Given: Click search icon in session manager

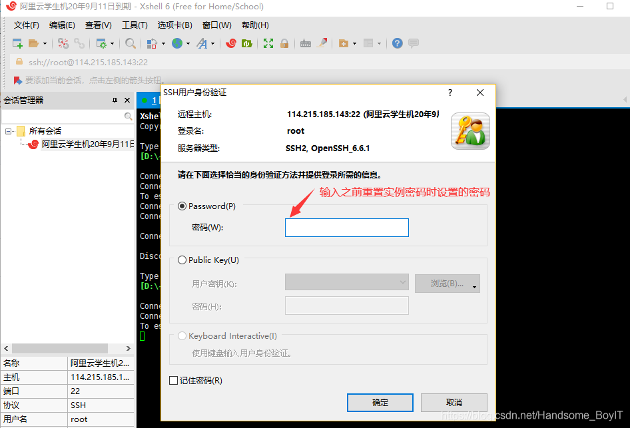Looking at the screenshot, I should point(128,116).
